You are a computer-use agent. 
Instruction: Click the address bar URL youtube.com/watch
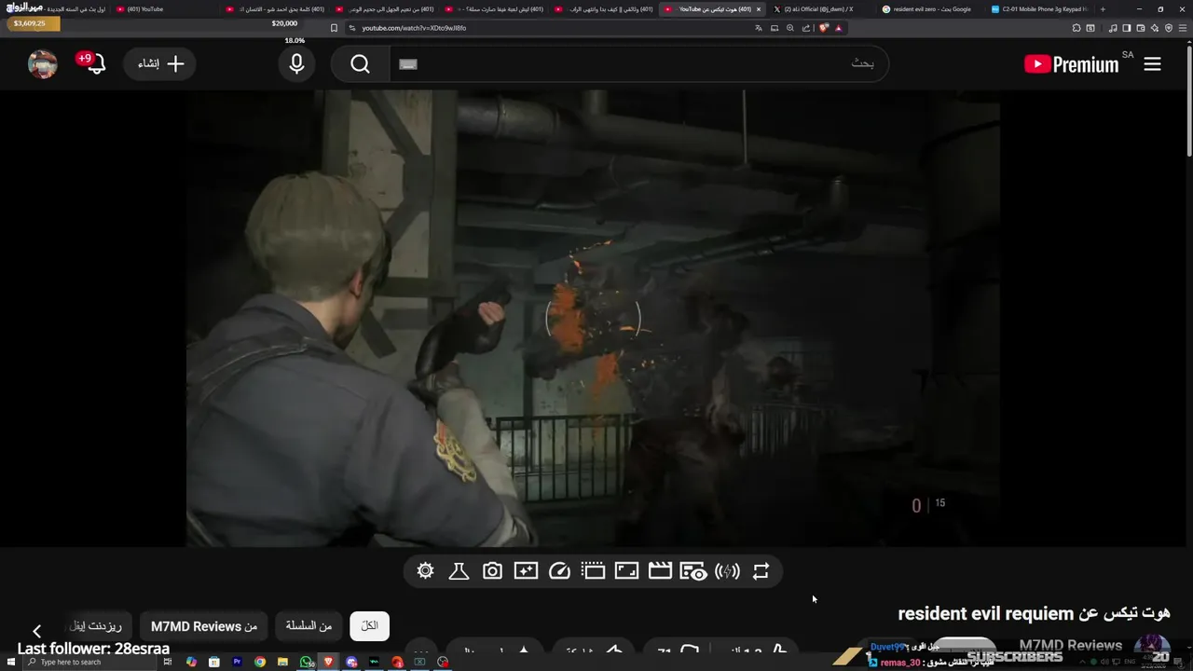[414, 28]
